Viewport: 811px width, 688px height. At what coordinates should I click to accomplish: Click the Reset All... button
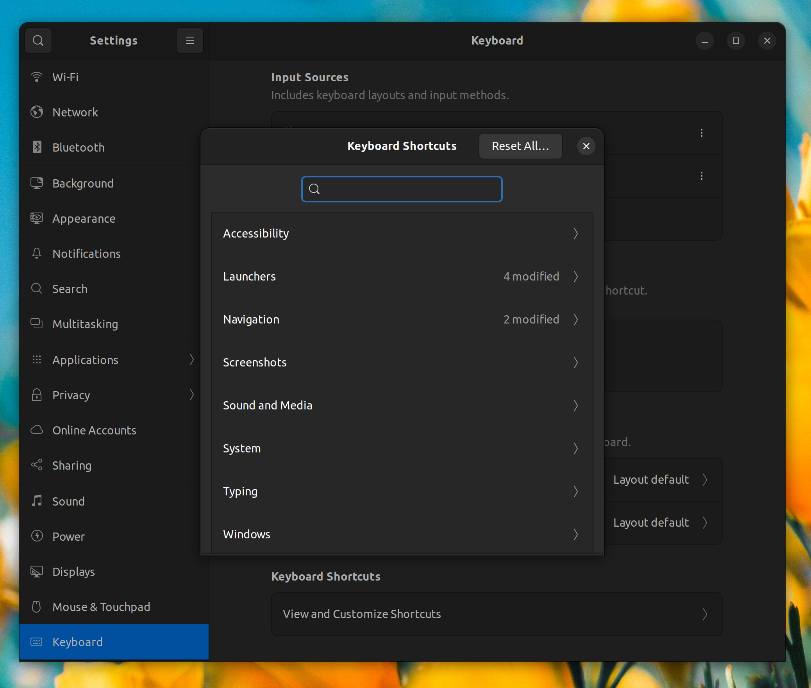520,146
